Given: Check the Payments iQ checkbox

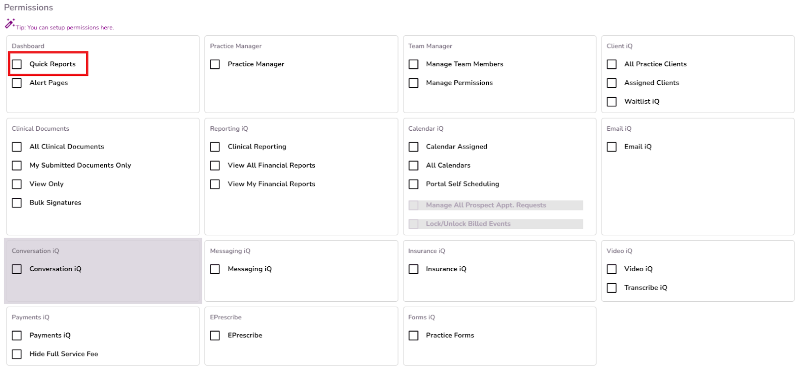Looking at the screenshot, I should pyautogui.click(x=17, y=336).
